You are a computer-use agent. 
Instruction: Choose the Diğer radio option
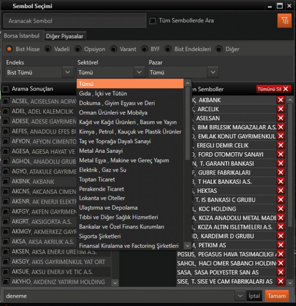[x=219, y=49]
